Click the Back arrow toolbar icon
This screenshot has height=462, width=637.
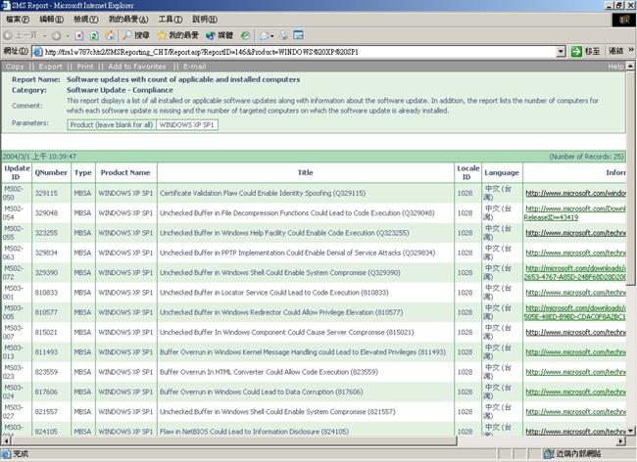[8, 35]
